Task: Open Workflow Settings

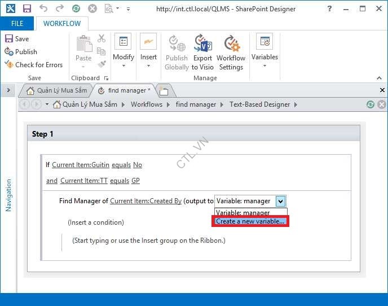Action: (x=231, y=52)
